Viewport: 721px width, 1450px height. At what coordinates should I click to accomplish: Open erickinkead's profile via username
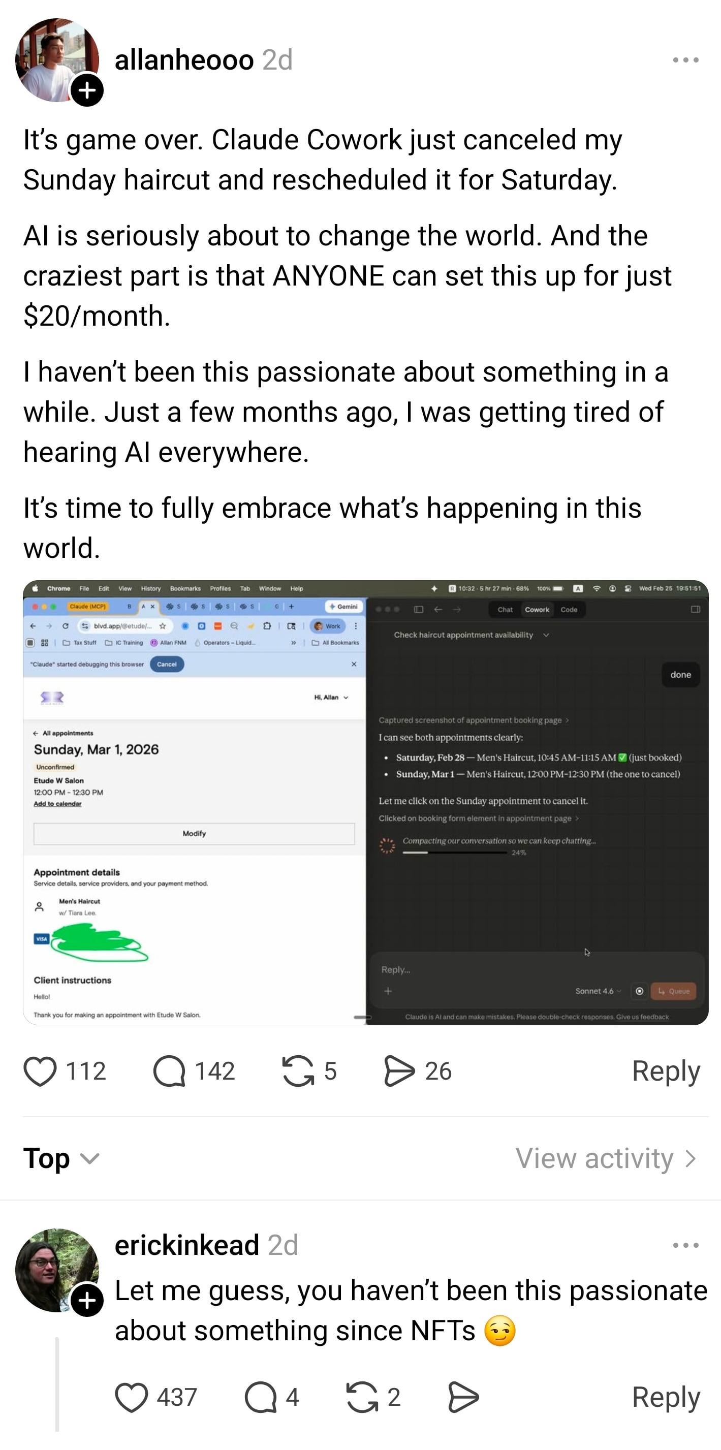[187, 1245]
